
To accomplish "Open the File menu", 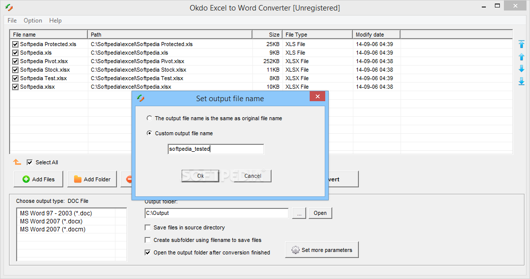I will pyautogui.click(x=12, y=21).
